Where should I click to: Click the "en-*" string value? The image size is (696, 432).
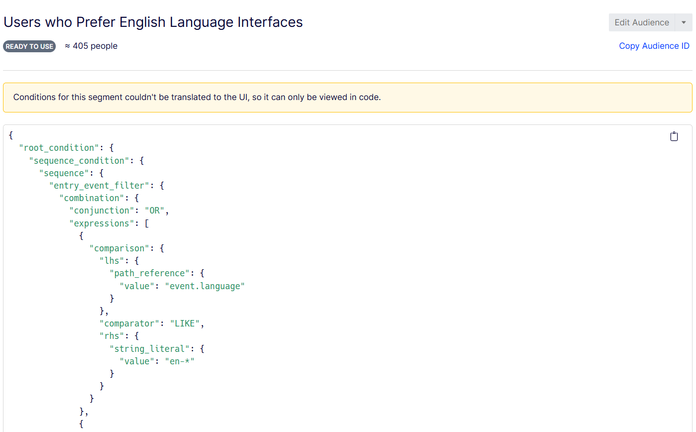(179, 361)
